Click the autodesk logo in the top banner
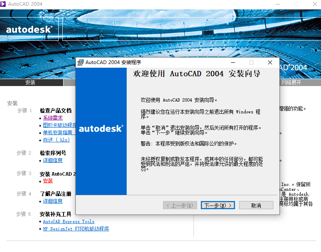Image resolution: width=321 pixels, height=252 pixels. tap(29, 29)
